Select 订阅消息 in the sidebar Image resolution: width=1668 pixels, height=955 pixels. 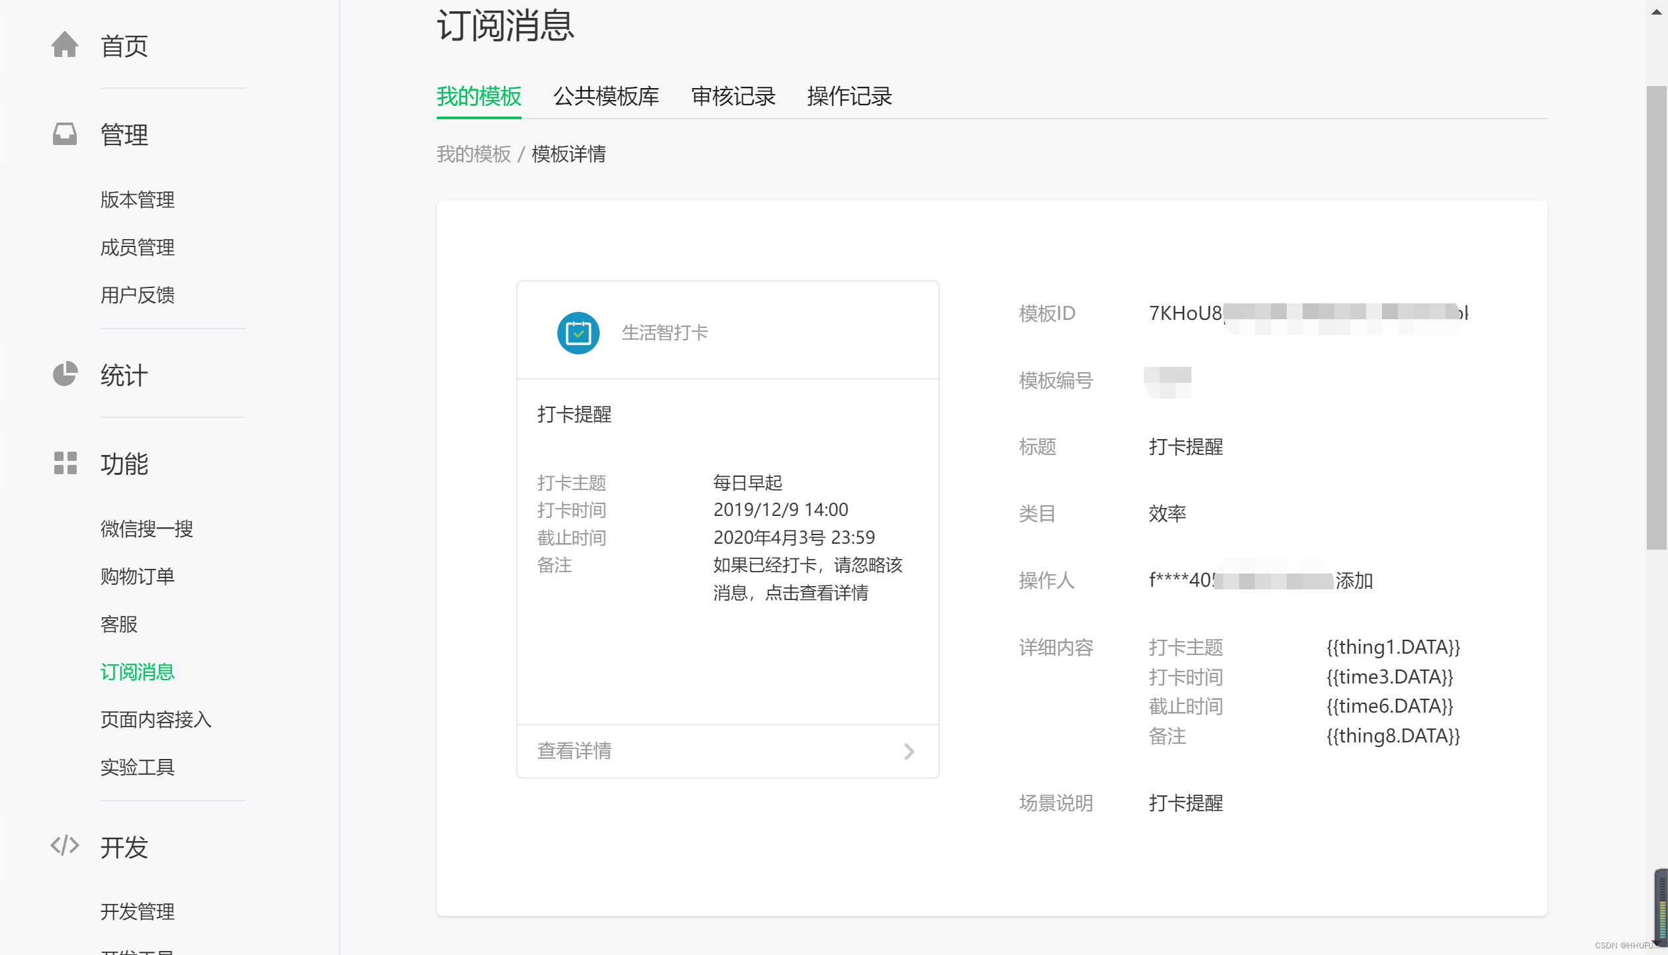point(138,672)
